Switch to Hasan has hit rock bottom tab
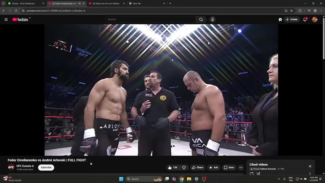This screenshot has height=183, width=325. 106,4
